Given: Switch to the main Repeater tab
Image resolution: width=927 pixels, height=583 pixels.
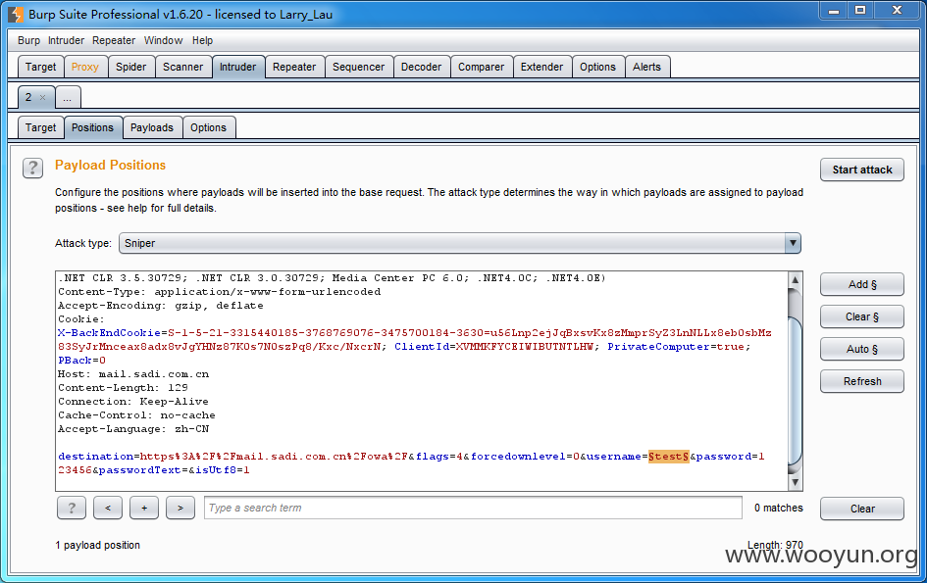Looking at the screenshot, I should coord(294,67).
